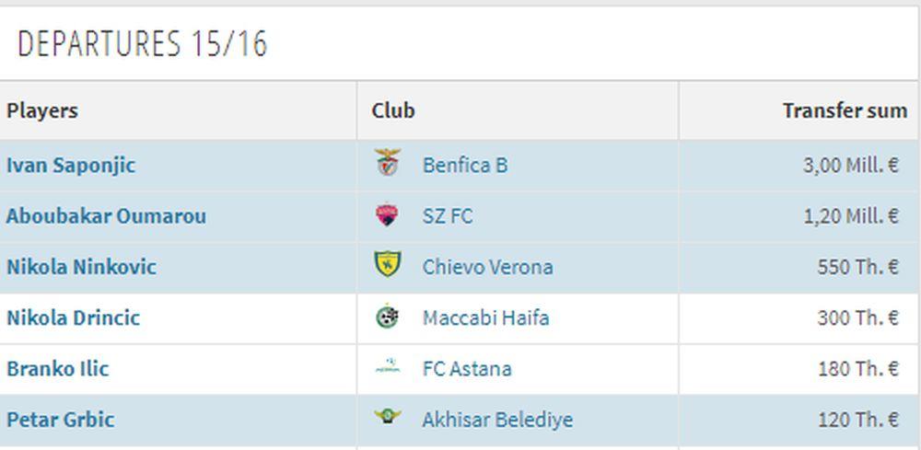The width and height of the screenshot is (921, 450).
Task: Click the Benfica B club crest icon
Action: 388,165
